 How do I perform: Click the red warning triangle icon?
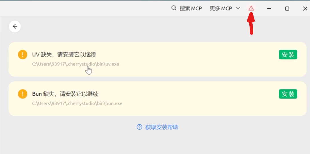click(x=251, y=8)
